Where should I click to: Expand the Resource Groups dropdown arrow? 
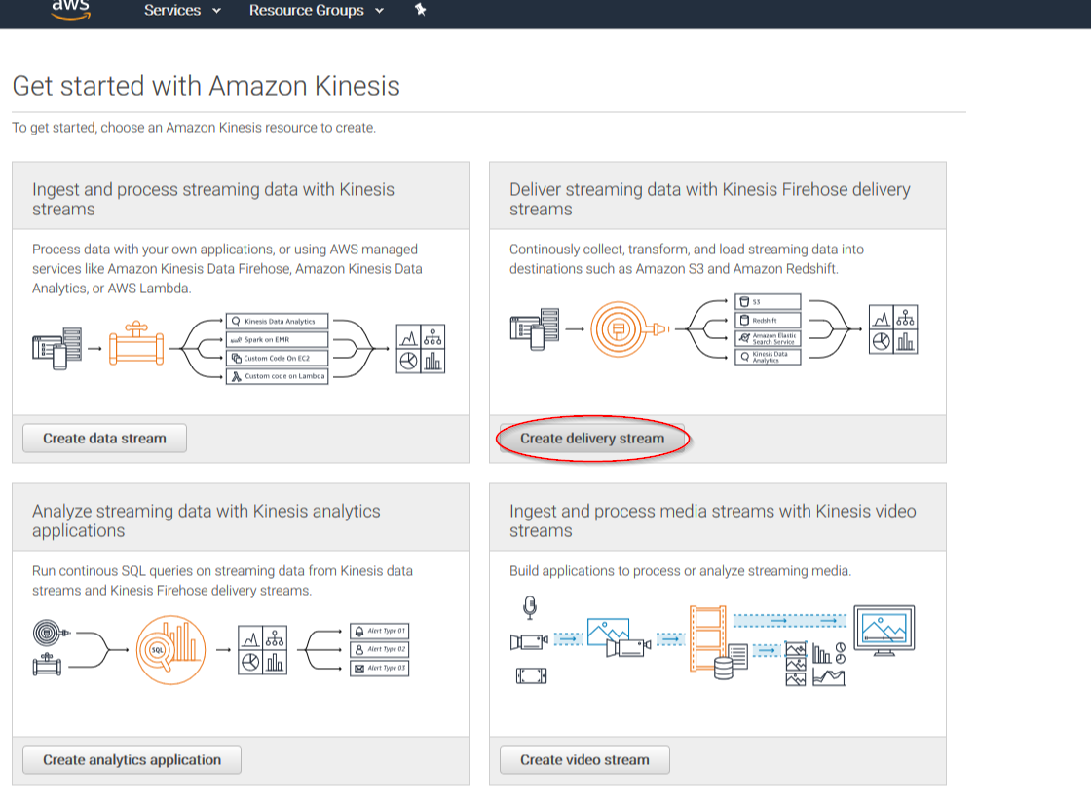coord(379,11)
